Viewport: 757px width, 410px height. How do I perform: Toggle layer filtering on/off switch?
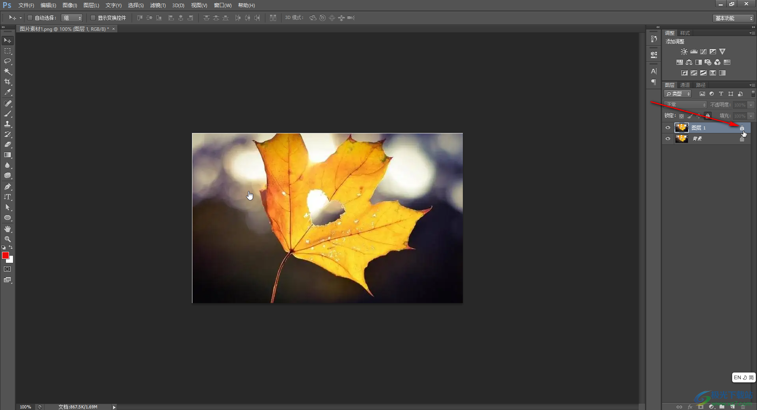click(753, 94)
